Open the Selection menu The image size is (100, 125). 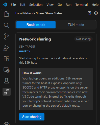(36, 5)
